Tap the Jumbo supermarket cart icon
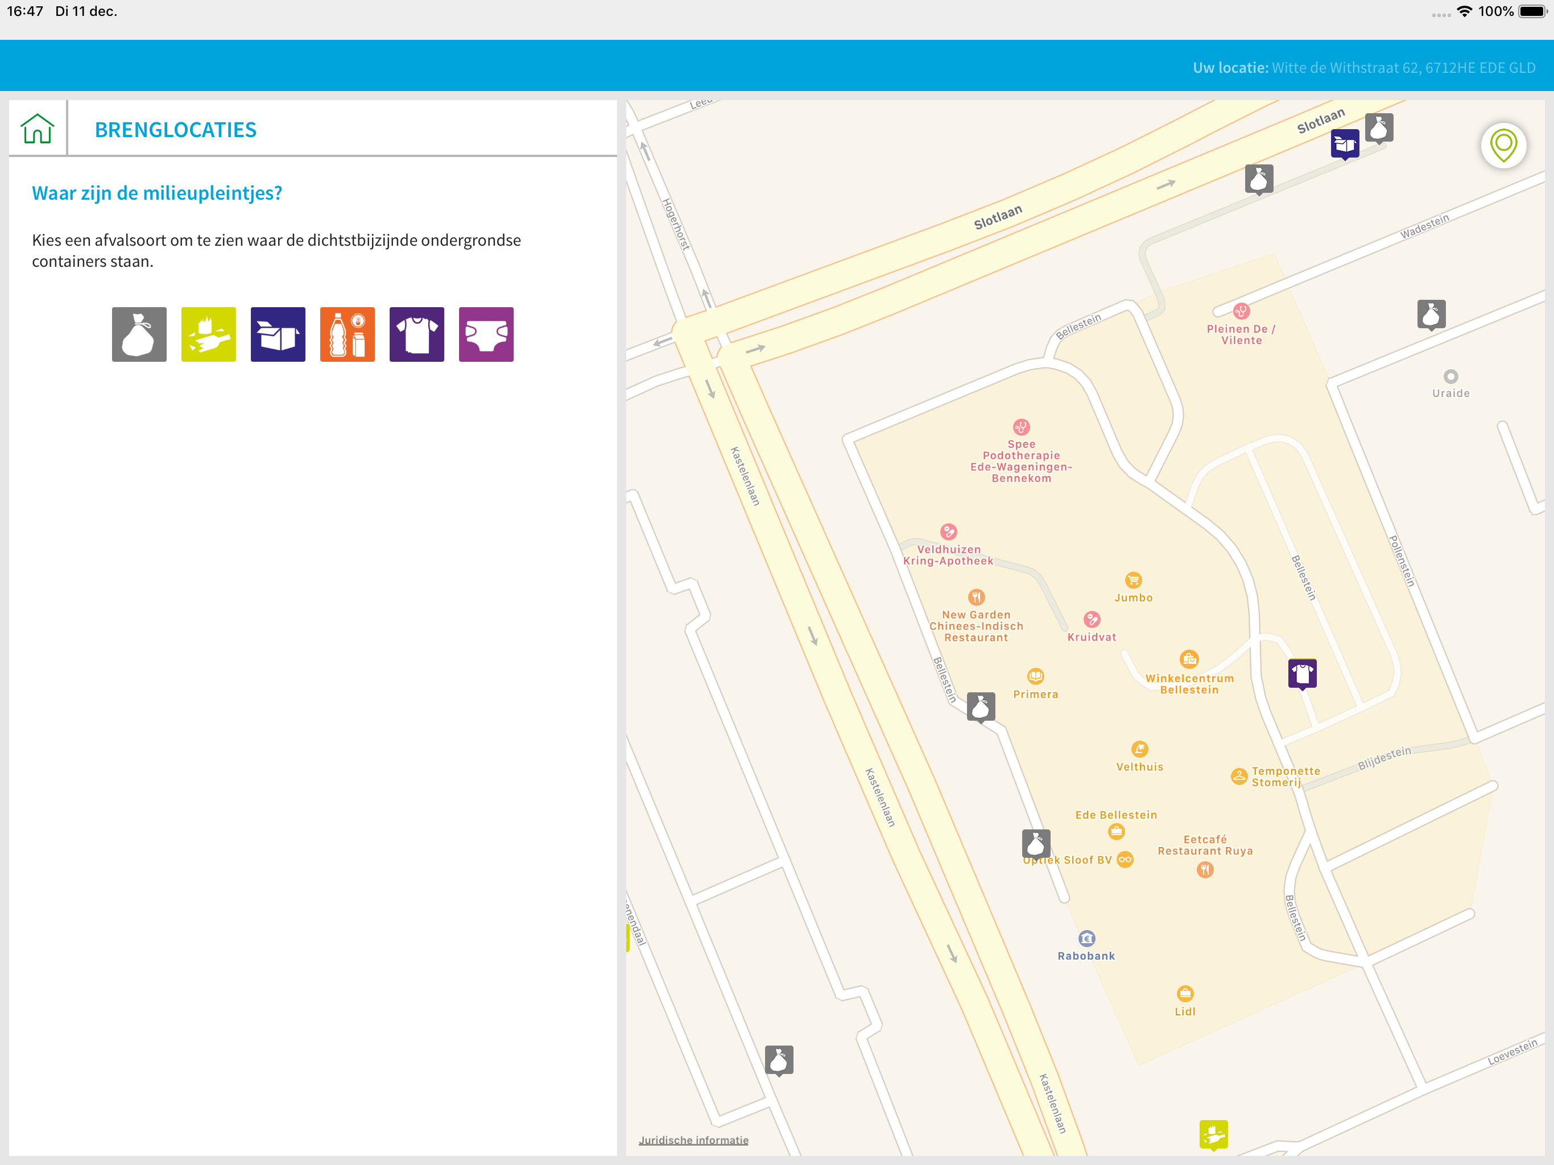The width and height of the screenshot is (1554, 1165). pyautogui.click(x=1133, y=580)
